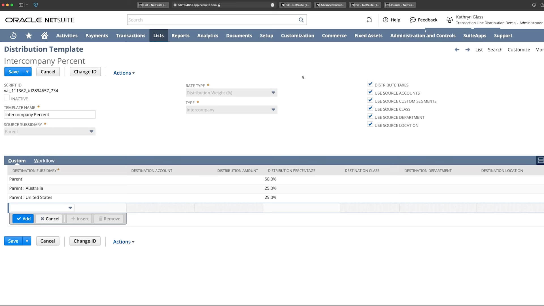Mark the record as INACTIVE
The width and height of the screenshot is (544, 306).
click(x=7, y=97)
